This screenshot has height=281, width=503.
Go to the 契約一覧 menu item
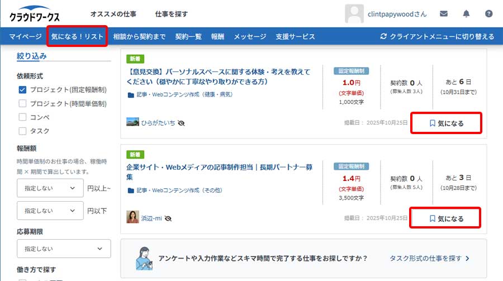[188, 37]
